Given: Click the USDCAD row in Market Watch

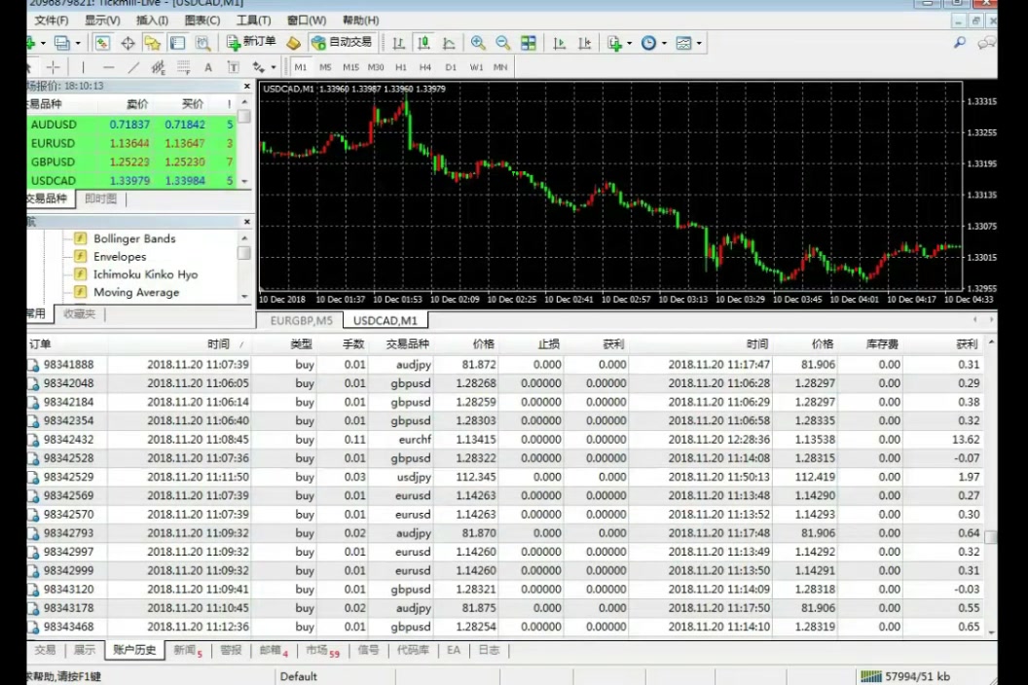Looking at the screenshot, I should point(131,180).
